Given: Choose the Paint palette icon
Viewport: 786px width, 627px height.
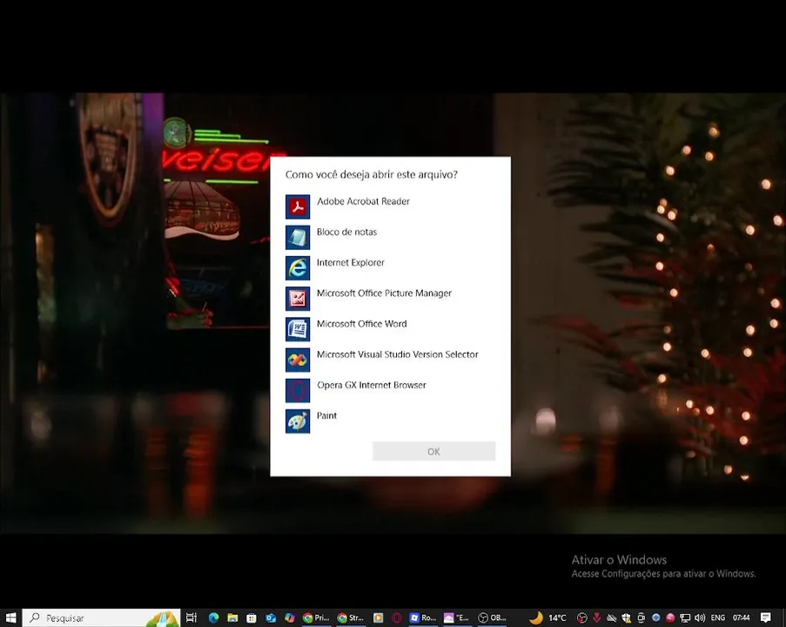Looking at the screenshot, I should pos(298,421).
